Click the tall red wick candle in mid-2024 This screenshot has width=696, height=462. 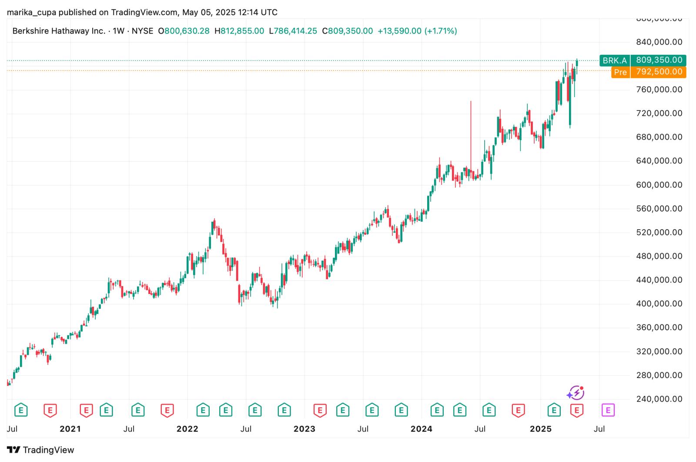click(x=471, y=131)
